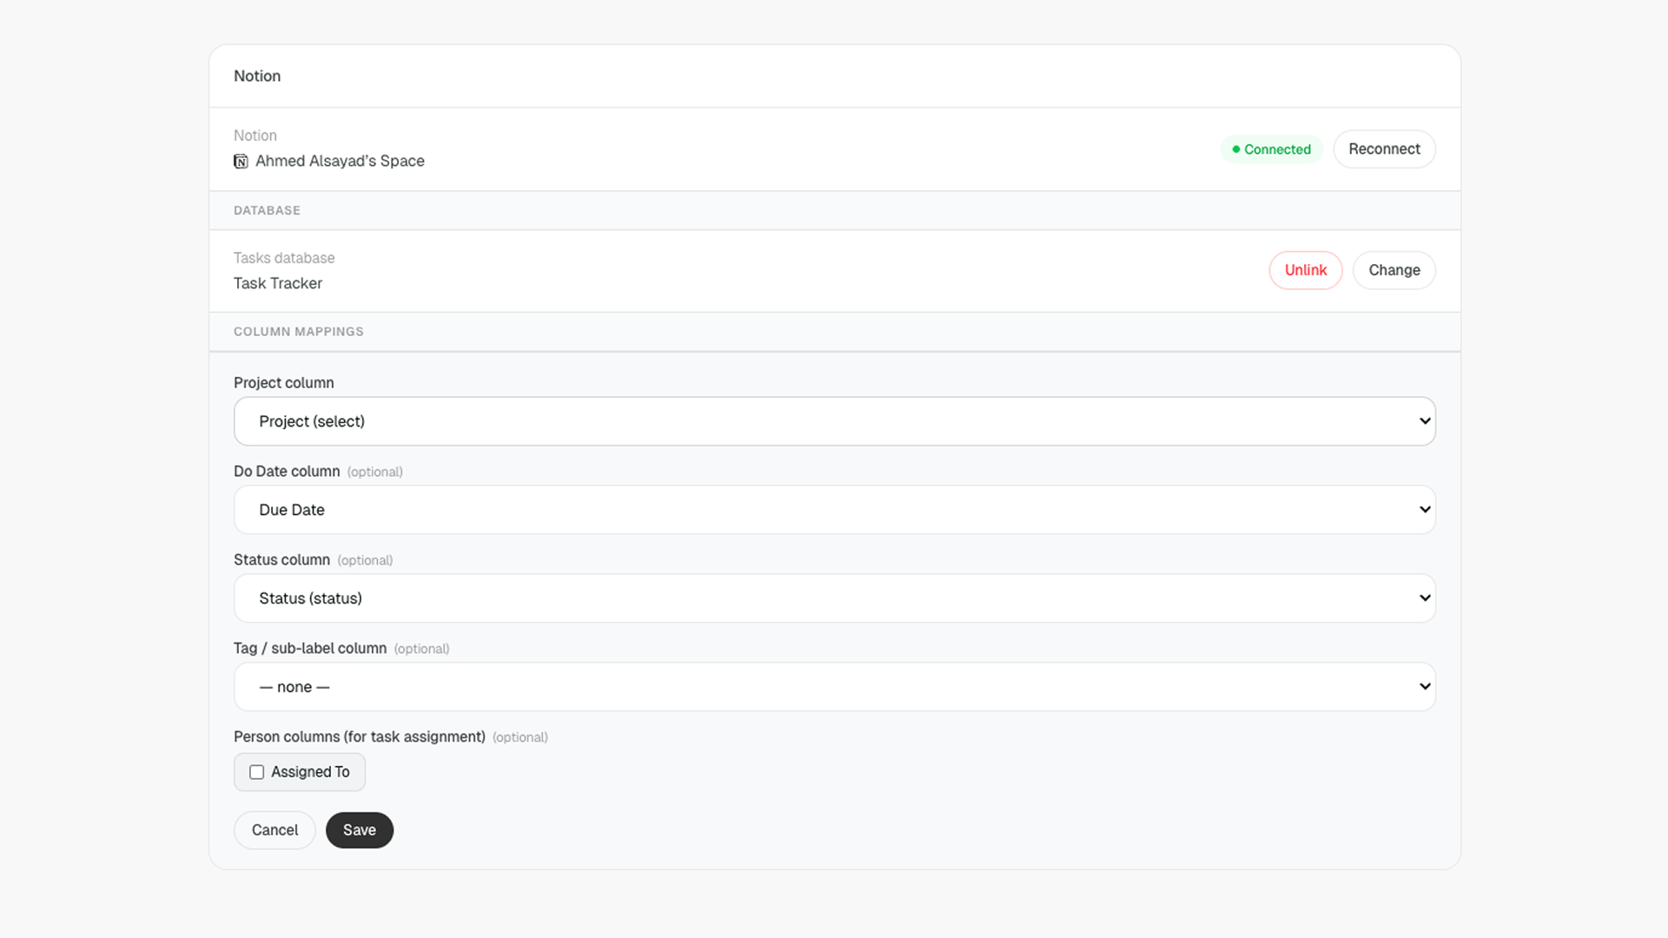
Task: Click the Task Tracker database name
Action: click(278, 284)
